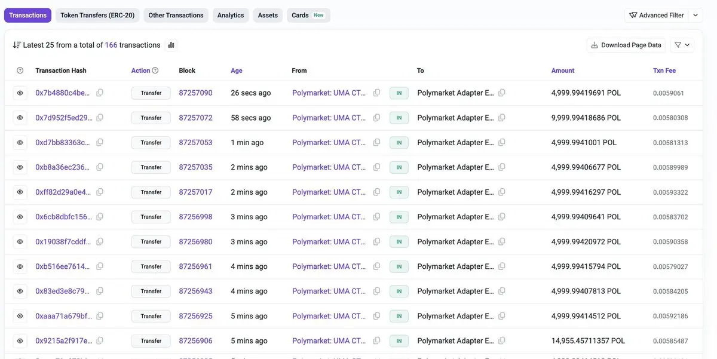
Task: Open block 87257072 link
Action: [195, 118]
